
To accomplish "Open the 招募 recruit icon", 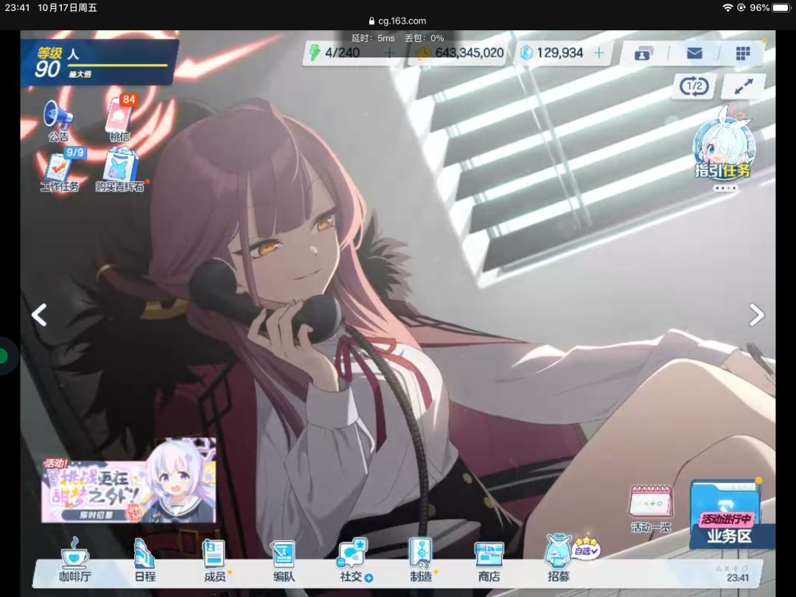I will [558, 559].
